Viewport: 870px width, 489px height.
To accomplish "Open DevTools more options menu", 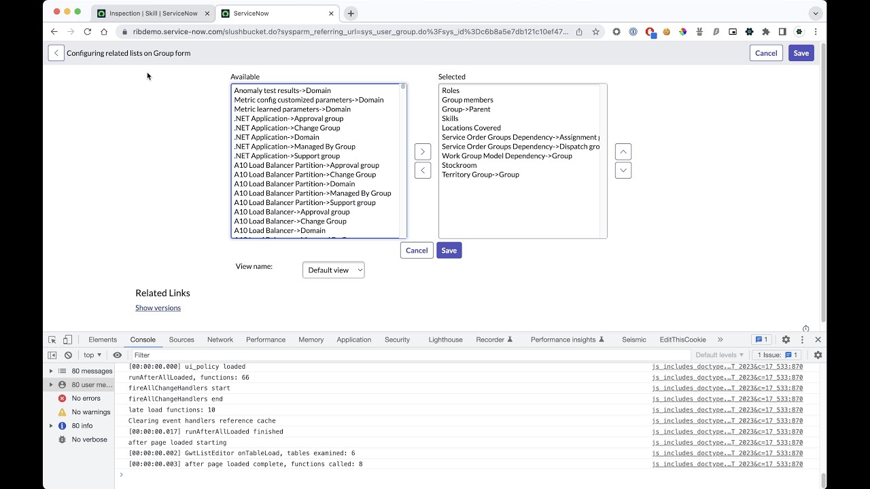I will [802, 340].
